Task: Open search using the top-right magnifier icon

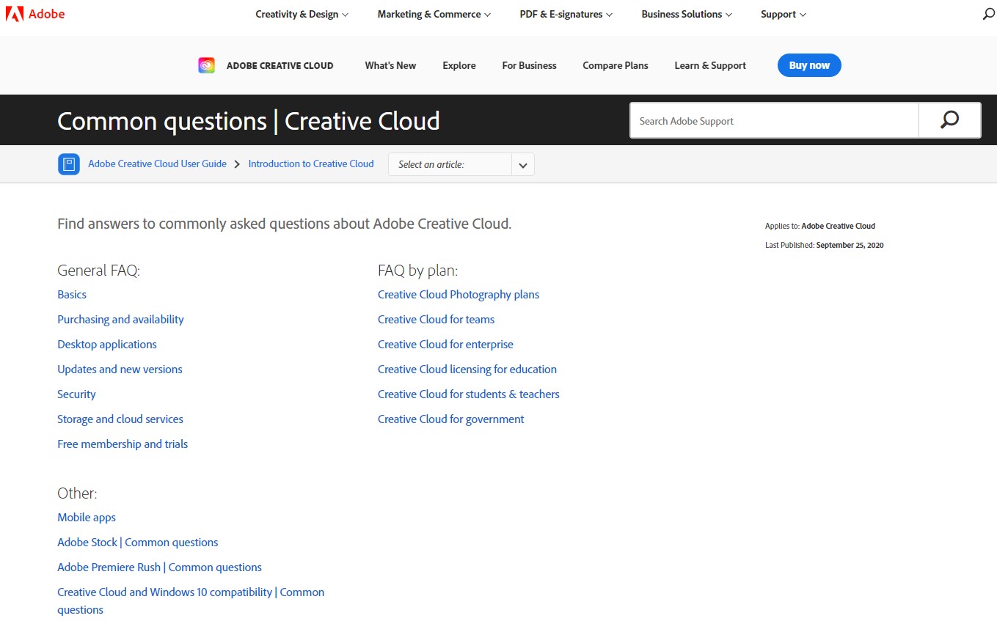Action: [987, 13]
